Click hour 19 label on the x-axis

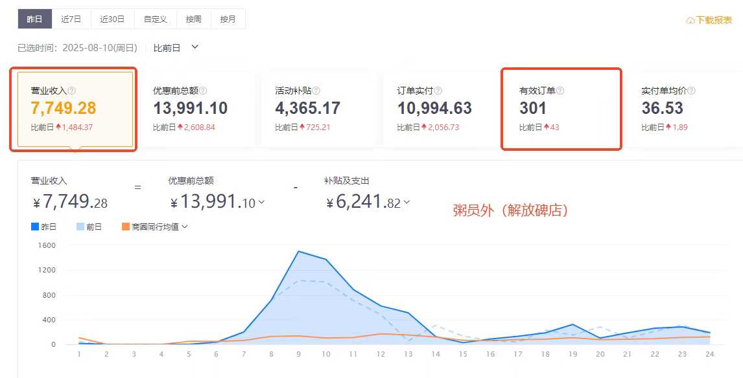[x=572, y=354]
